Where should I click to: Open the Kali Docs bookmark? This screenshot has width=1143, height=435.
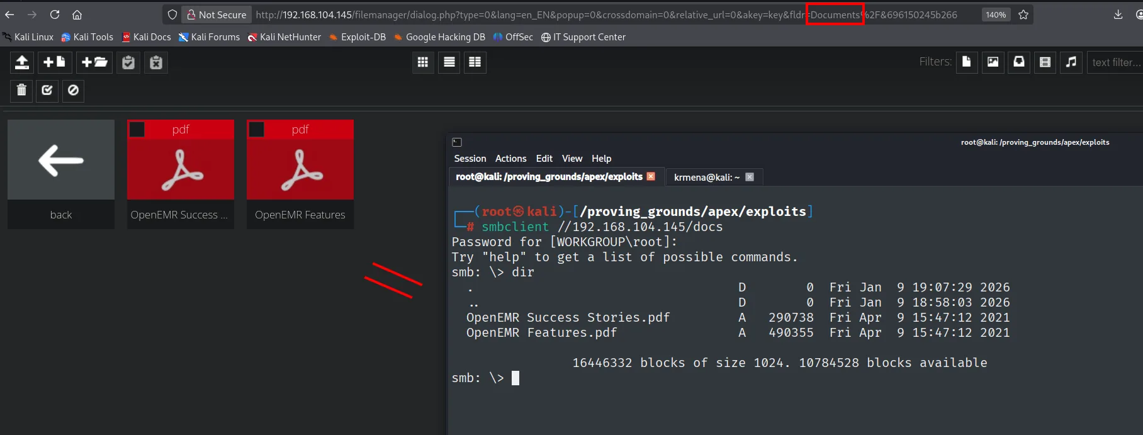[x=146, y=37]
